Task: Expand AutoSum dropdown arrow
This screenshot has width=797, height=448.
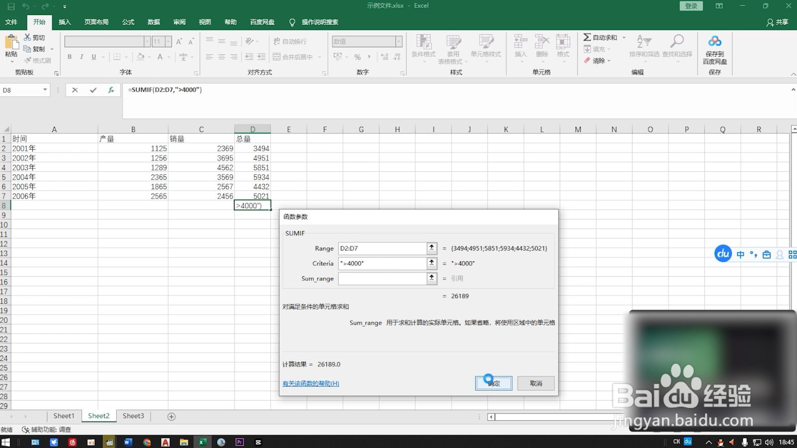Action: coord(624,37)
